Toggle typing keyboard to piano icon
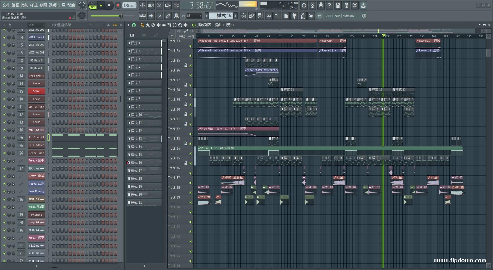The image size is (493, 270). [143, 16]
